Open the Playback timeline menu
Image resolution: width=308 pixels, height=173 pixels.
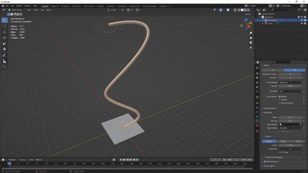click(13, 160)
